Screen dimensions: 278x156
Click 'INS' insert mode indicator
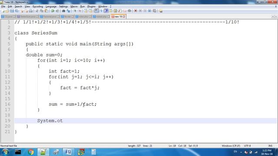point(270,146)
